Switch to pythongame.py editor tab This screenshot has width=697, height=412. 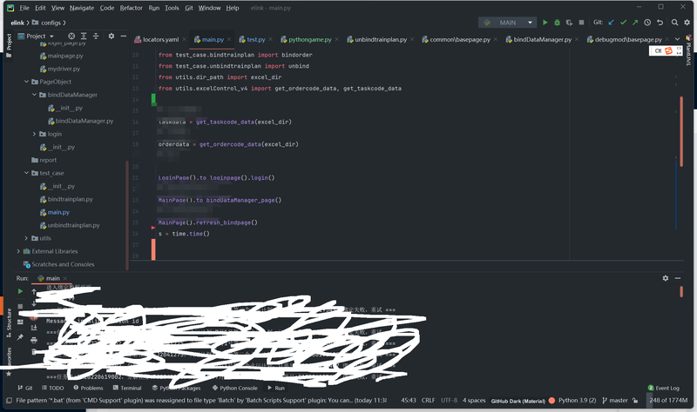coord(309,39)
